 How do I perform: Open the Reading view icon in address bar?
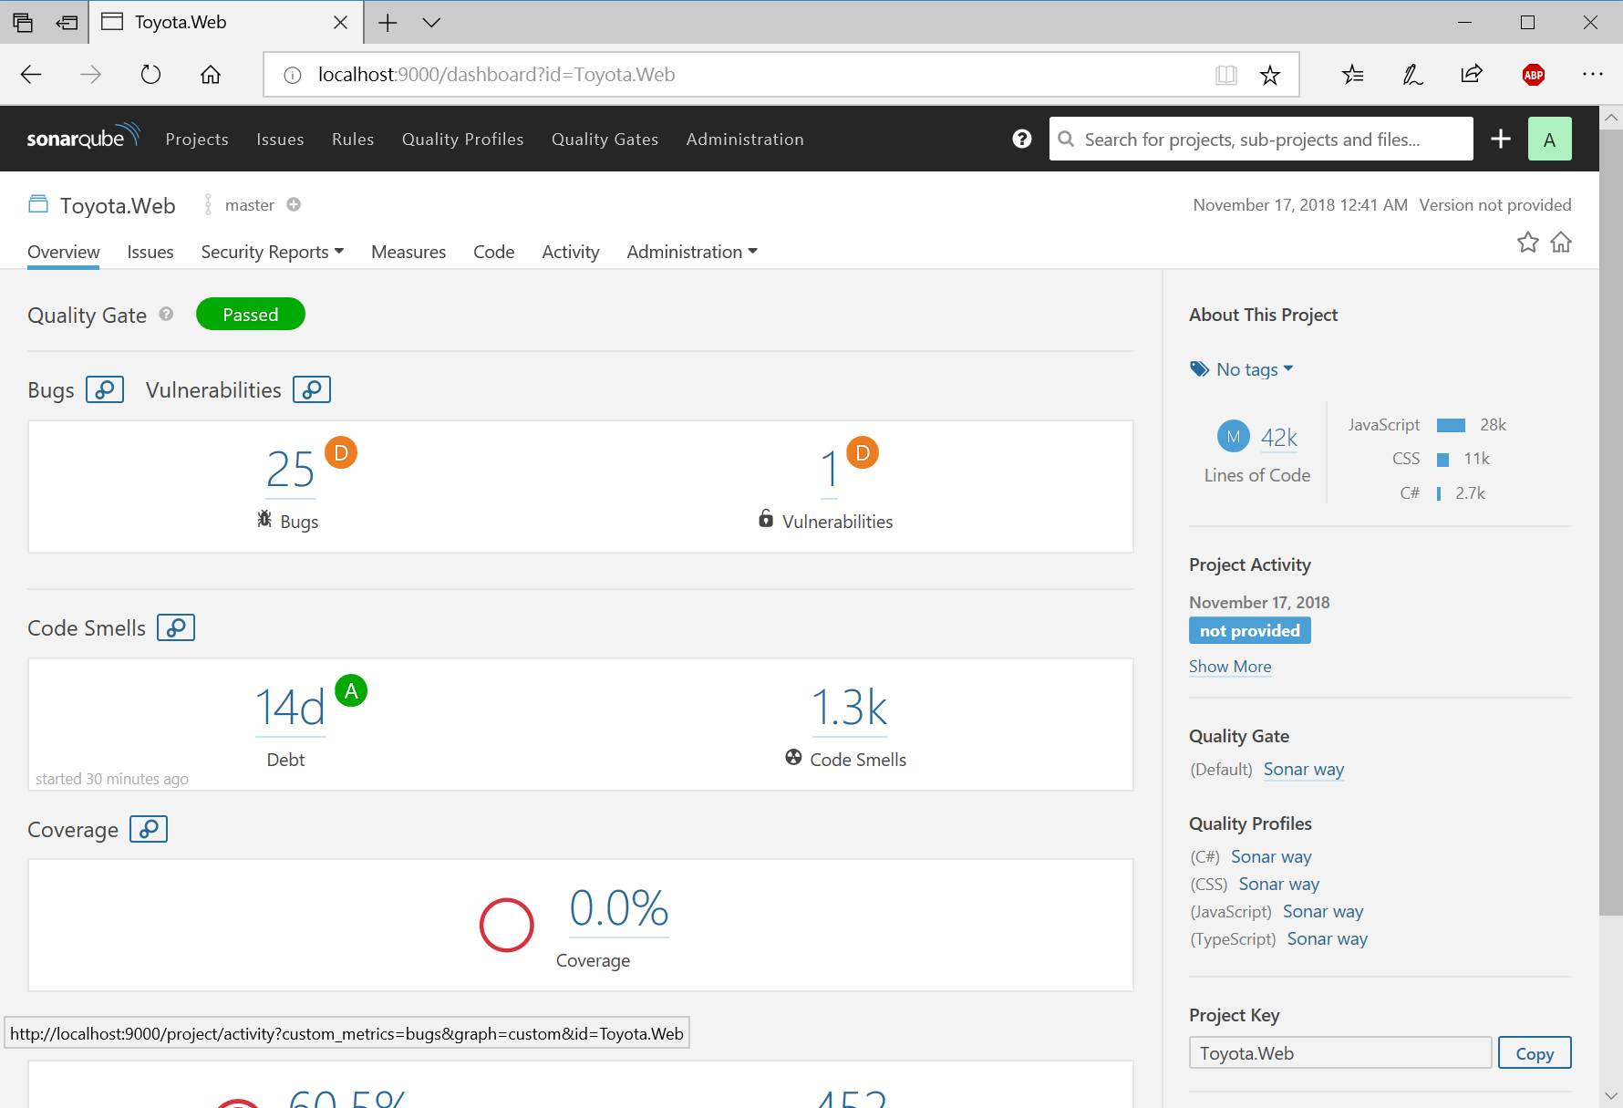coord(1226,75)
